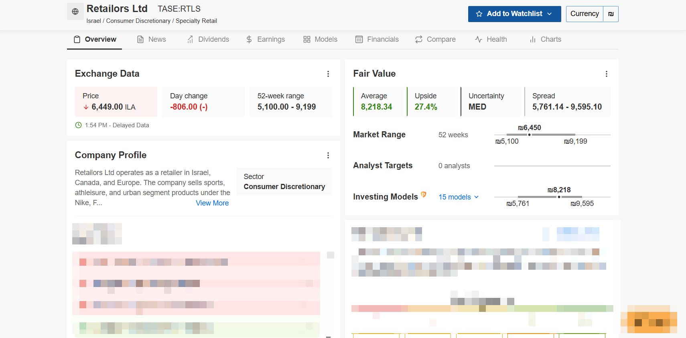Click the calculator icon on Financials tab
The width and height of the screenshot is (686, 338).
[x=359, y=39]
